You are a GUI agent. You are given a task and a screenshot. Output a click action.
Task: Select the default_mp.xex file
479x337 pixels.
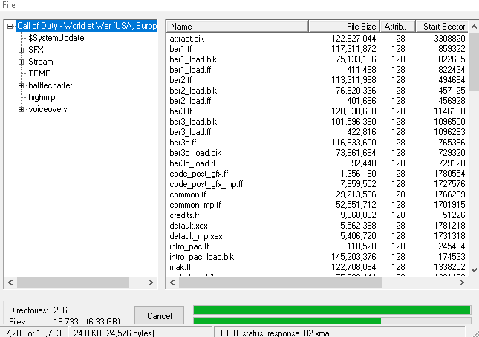196,236
